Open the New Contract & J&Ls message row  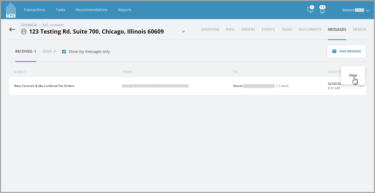(x=187, y=86)
